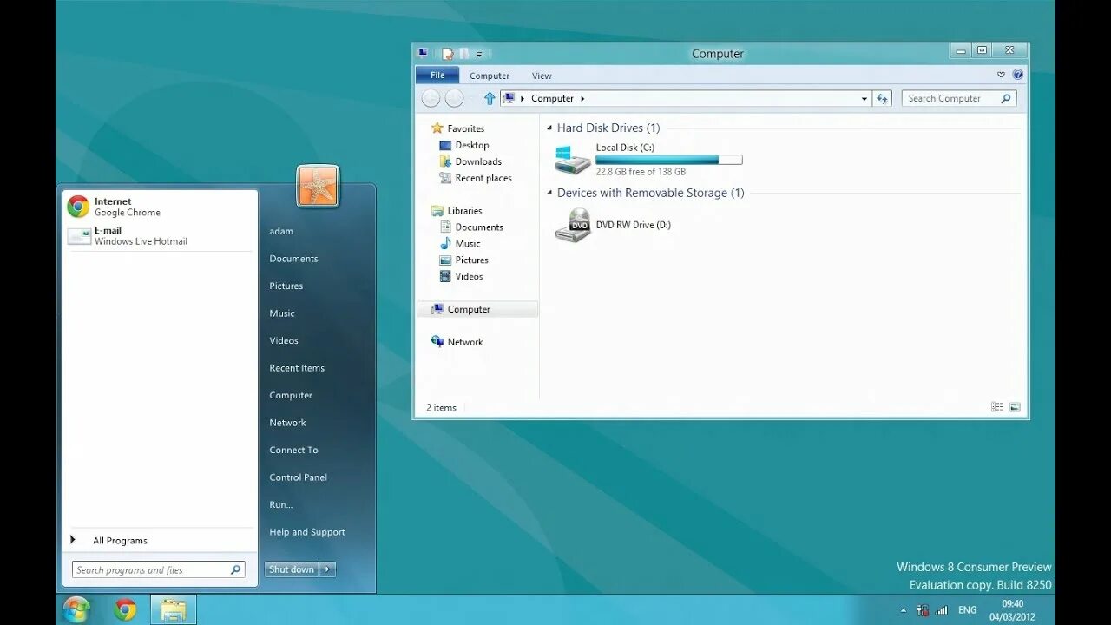Open Pictures from Start menu

click(x=286, y=286)
